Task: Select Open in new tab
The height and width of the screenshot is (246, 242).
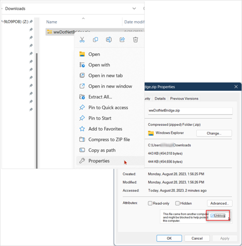Action: pyautogui.click(x=110, y=76)
